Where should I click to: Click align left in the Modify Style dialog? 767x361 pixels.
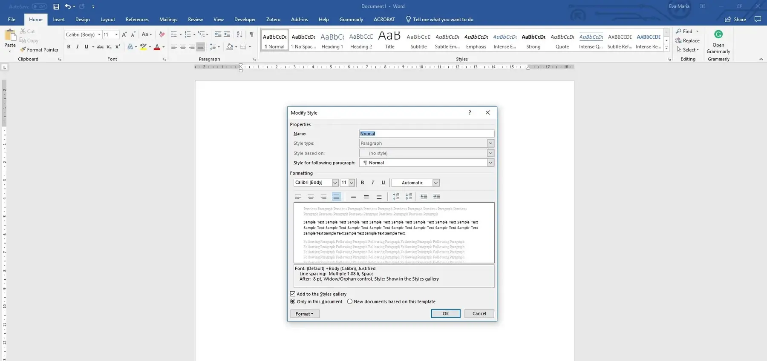(x=298, y=197)
